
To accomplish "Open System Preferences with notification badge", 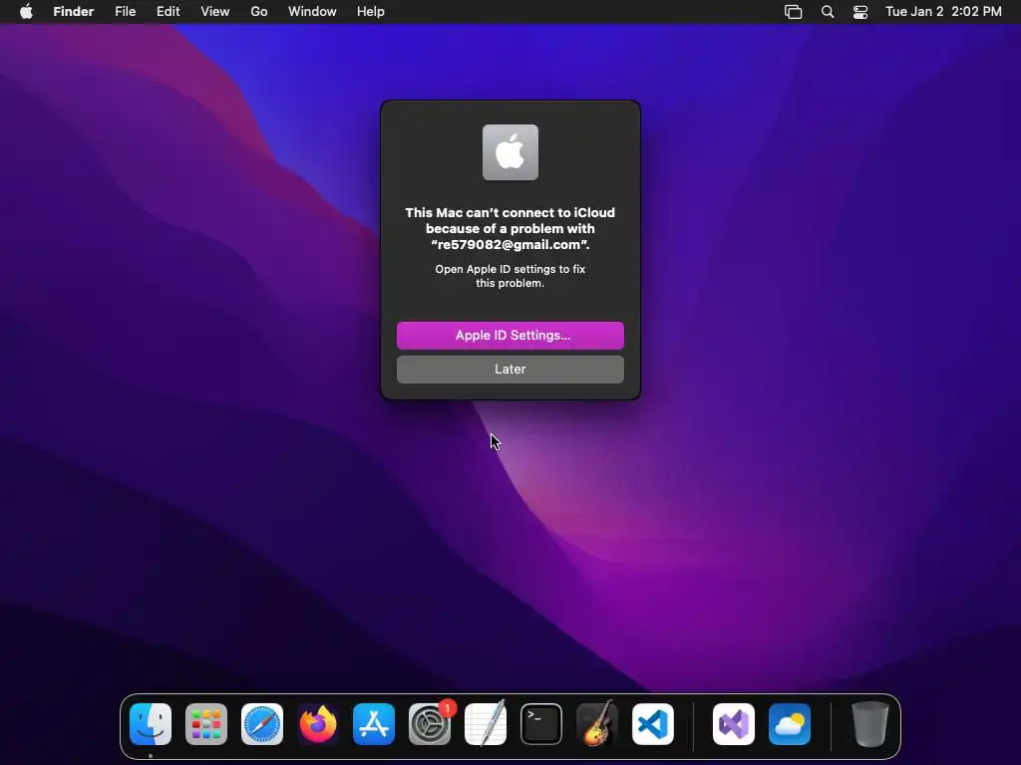I will (x=430, y=724).
